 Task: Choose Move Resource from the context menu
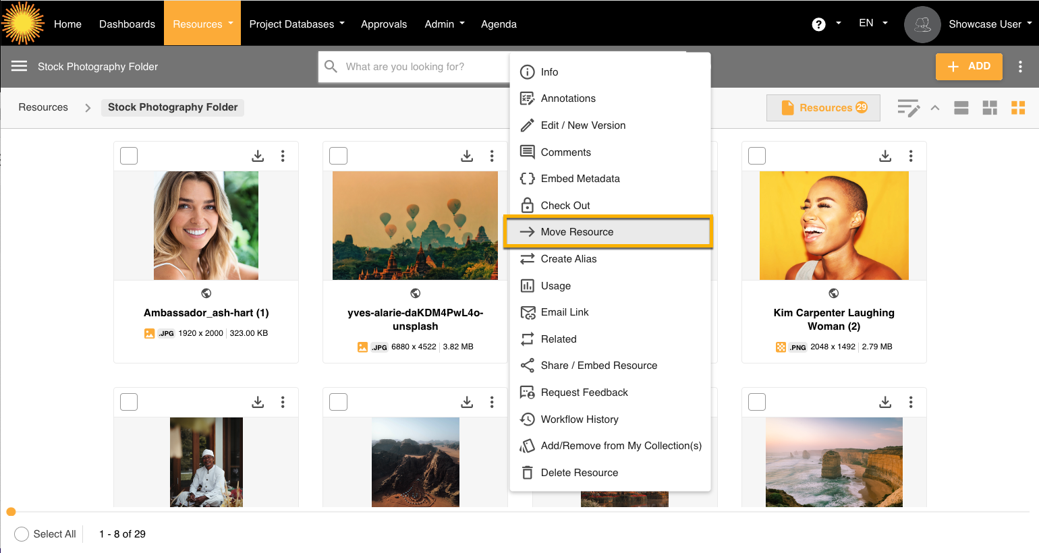click(577, 232)
